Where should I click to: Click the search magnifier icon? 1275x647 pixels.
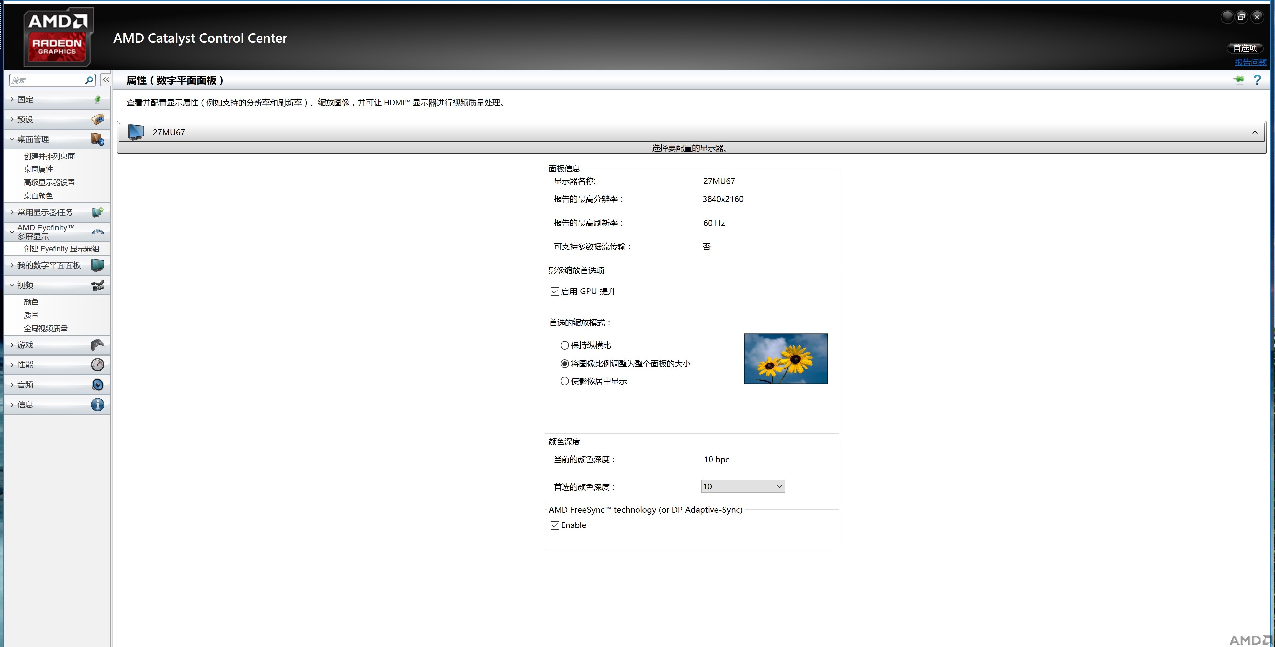89,80
